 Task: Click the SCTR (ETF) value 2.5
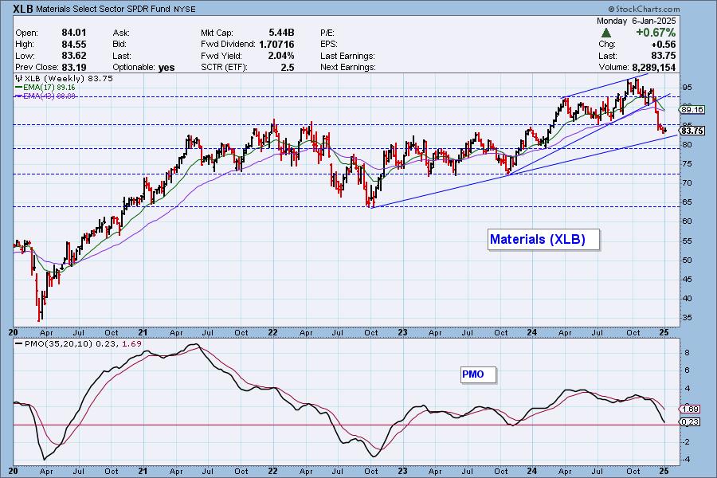pyautogui.click(x=287, y=67)
